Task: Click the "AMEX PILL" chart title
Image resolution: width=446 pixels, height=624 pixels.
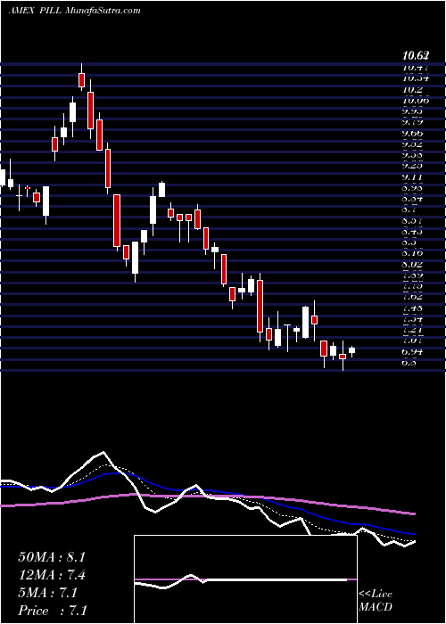Action: pyautogui.click(x=34, y=11)
